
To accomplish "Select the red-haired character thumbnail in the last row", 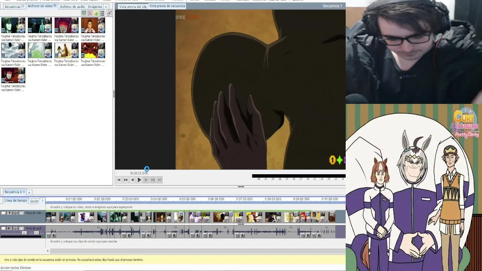I will (13, 75).
